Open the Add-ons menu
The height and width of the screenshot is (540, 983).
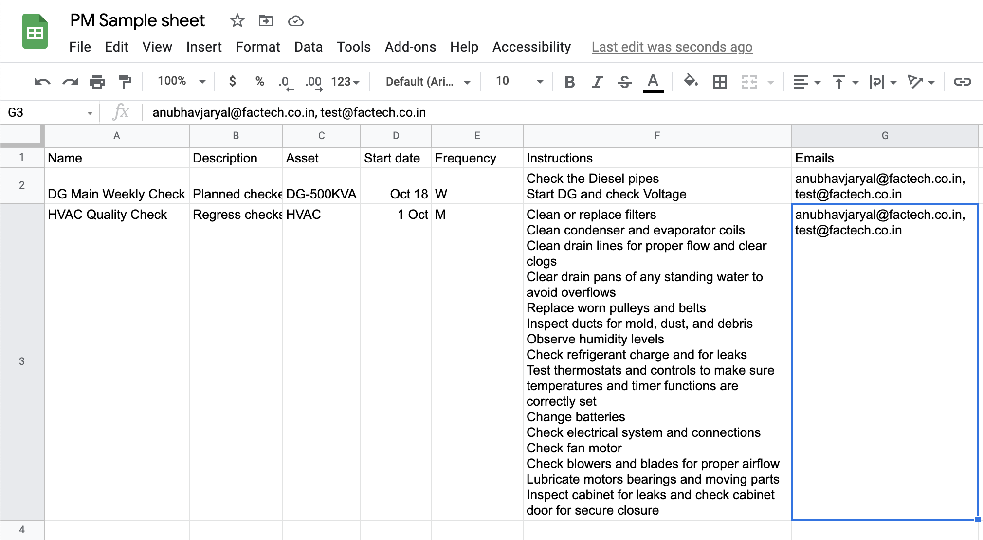(x=410, y=47)
